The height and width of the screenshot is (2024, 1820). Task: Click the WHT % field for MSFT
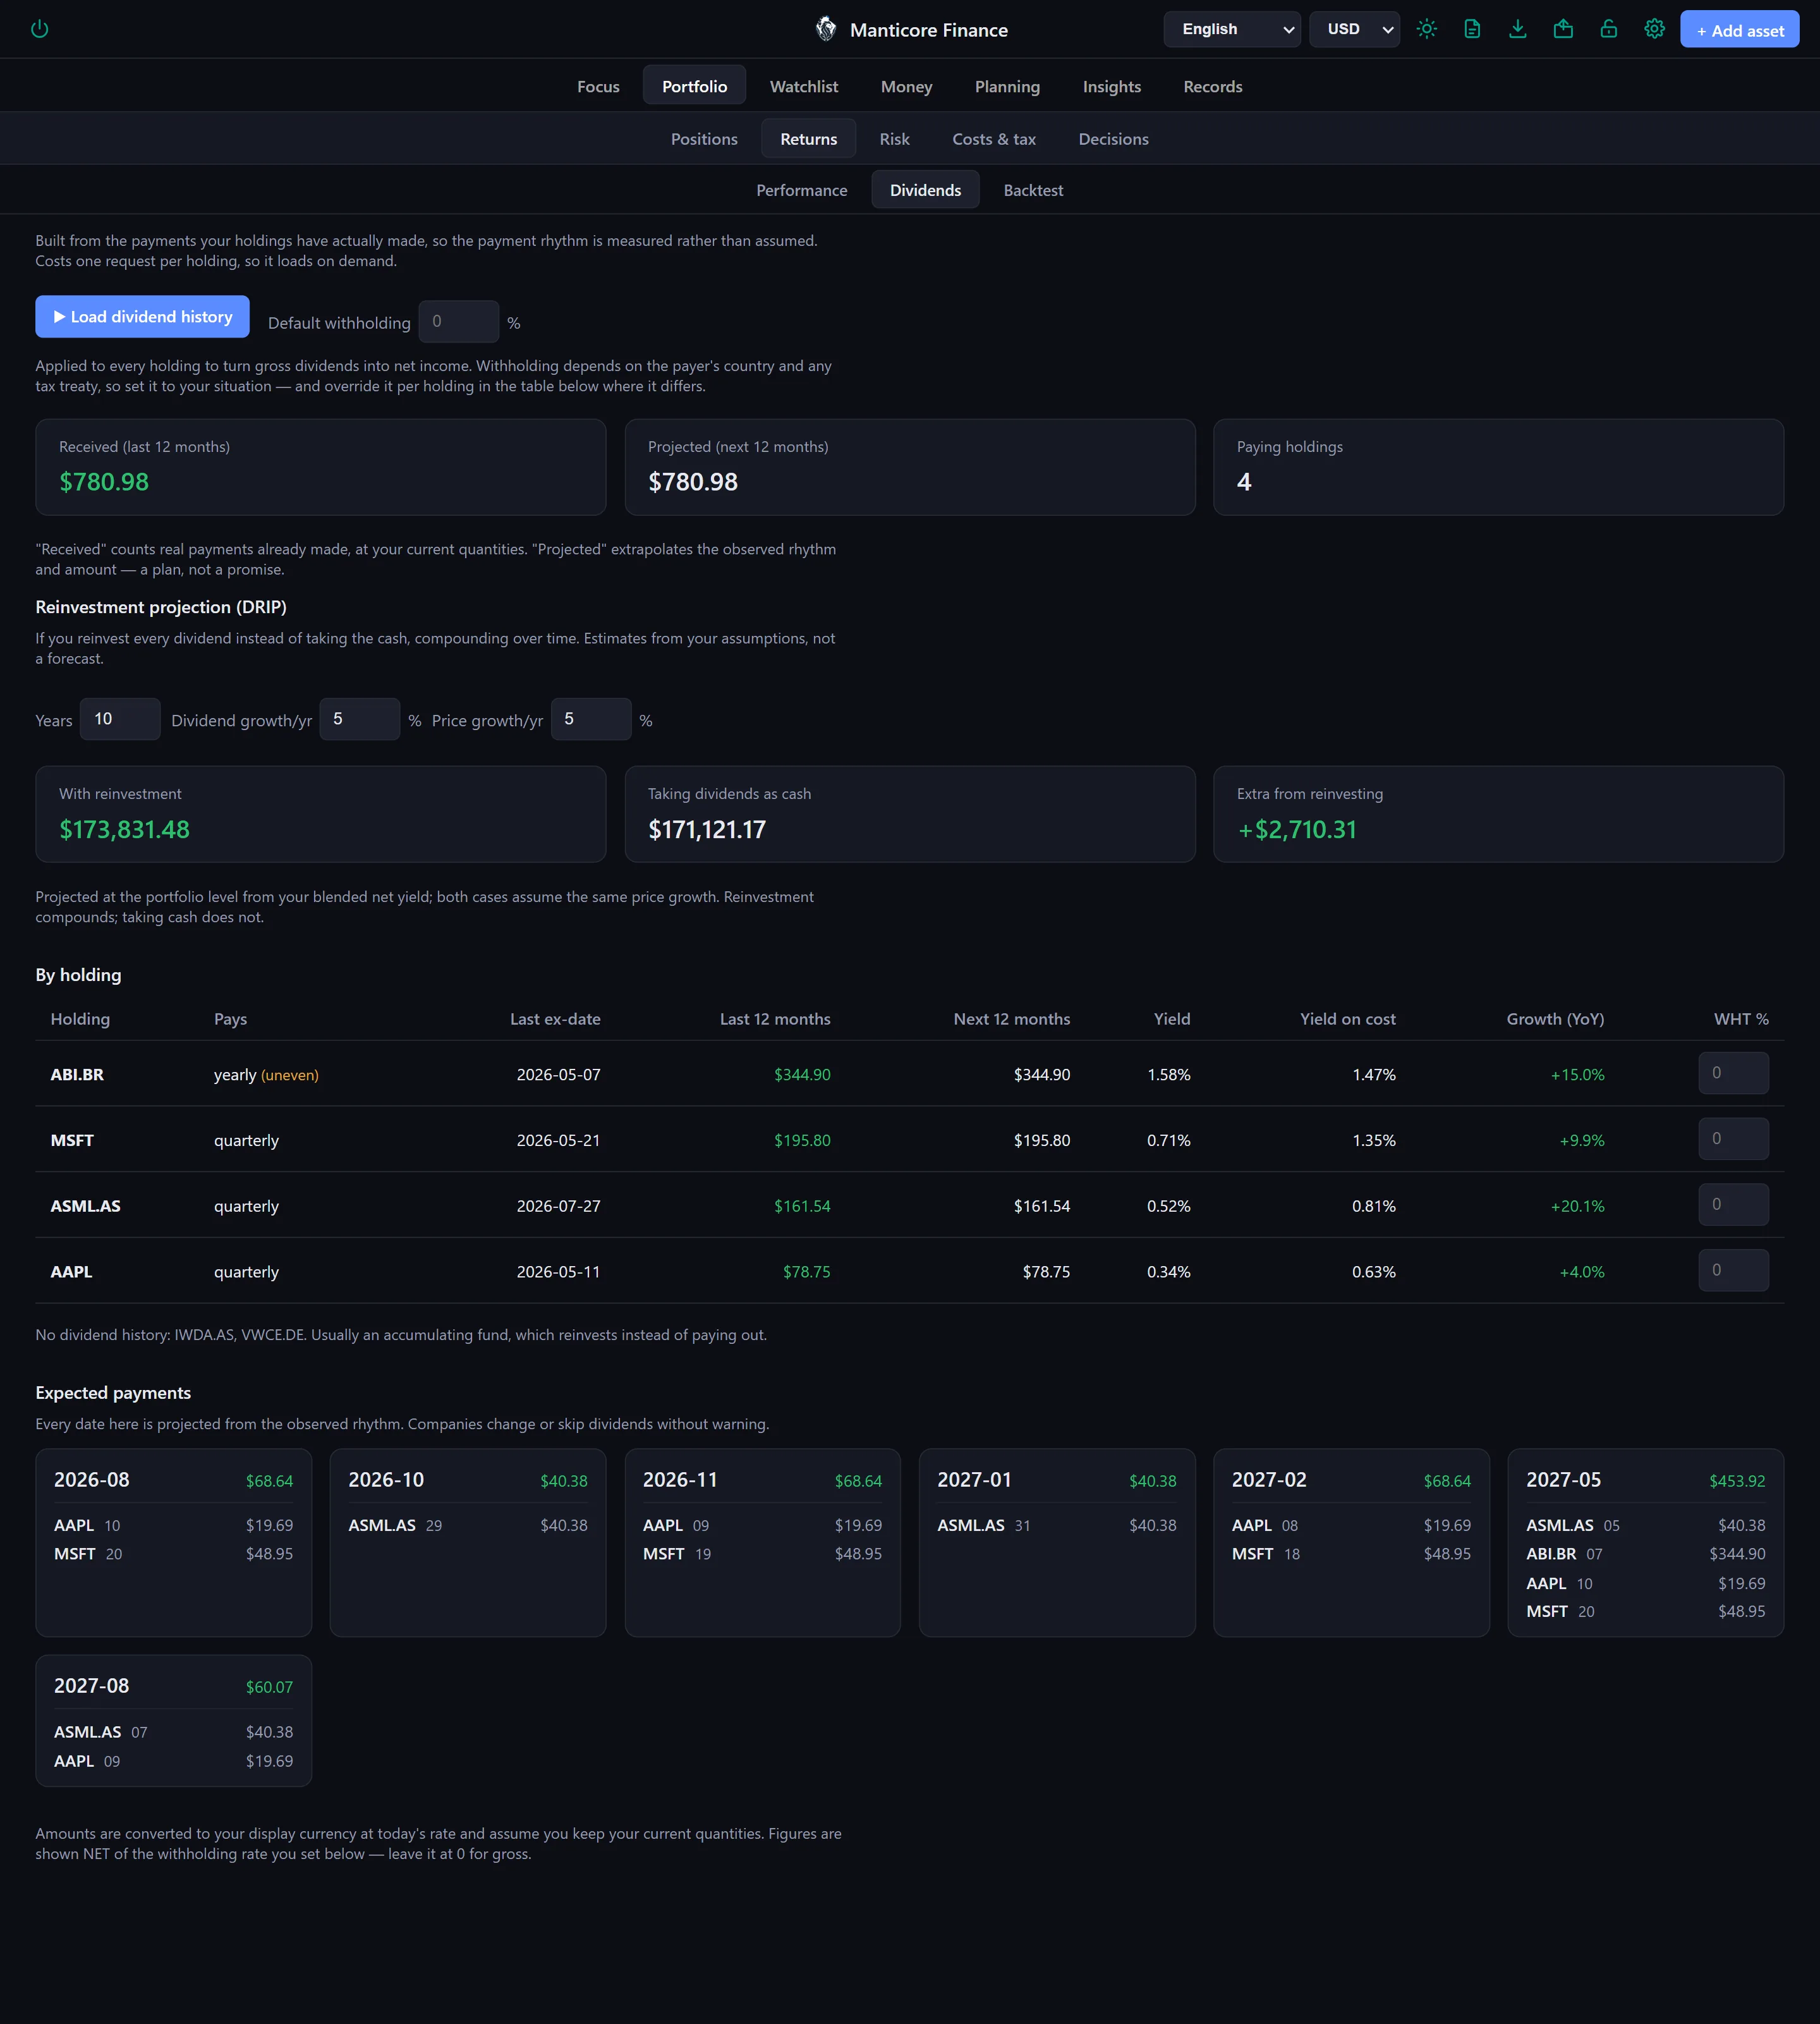click(x=1733, y=1139)
